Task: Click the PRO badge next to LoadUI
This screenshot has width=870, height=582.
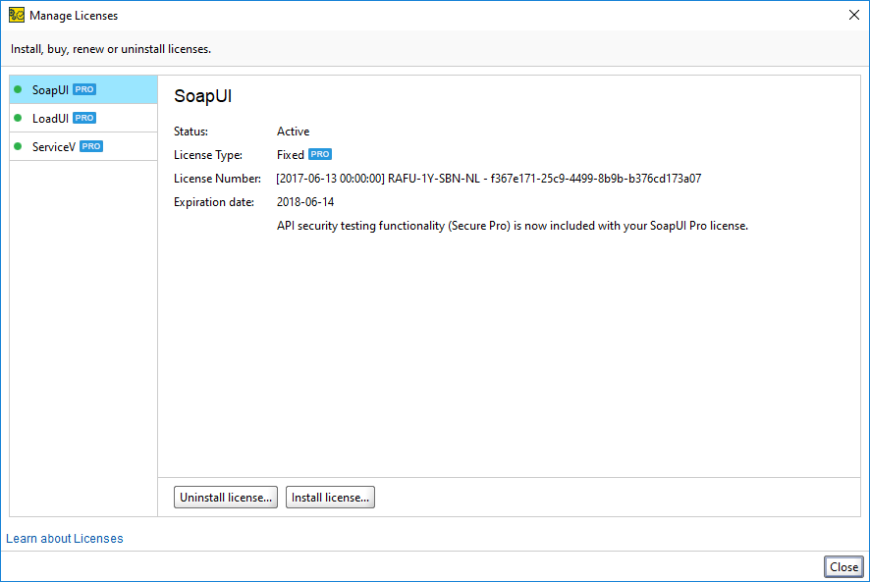Action: tap(84, 118)
